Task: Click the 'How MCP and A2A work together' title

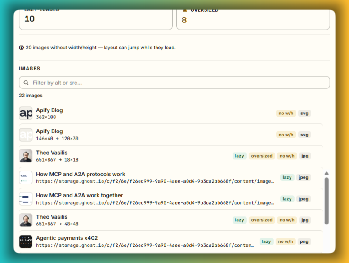Action: click(x=80, y=195)
